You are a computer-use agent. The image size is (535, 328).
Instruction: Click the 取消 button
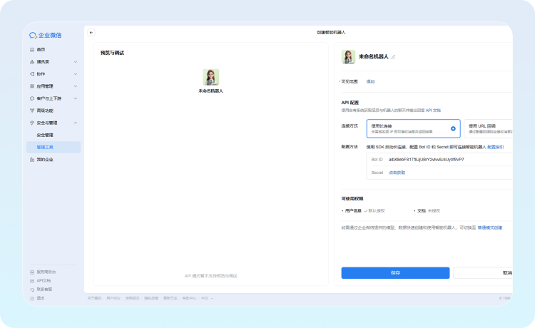click(x=483, y=273)
